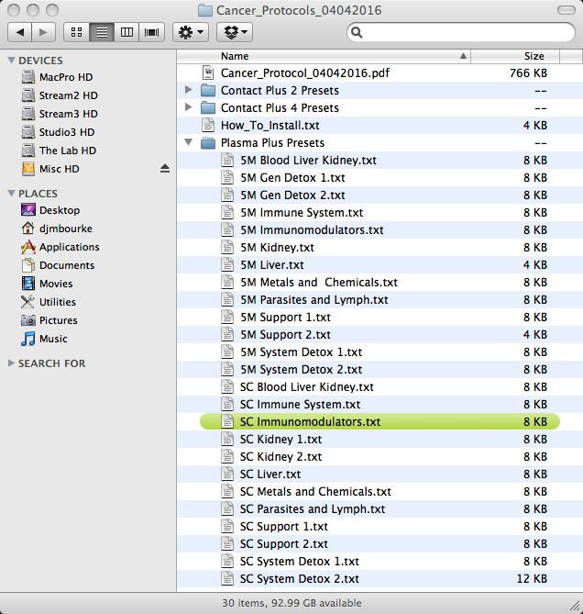Image resolution: width=583 pixels, height=614 pixels.
Task: Go forward with the right arrow button
Action: [x=43, y=32]
